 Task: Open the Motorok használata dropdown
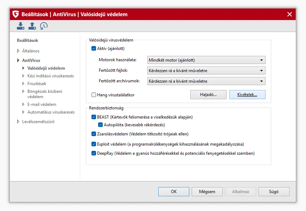[206, 60]
